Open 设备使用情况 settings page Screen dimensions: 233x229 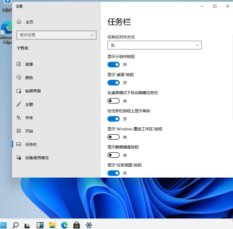click(x=37, y=158)
